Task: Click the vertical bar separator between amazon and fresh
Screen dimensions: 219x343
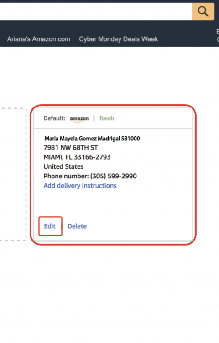Action: pyautogui.click(x=94, y=118)
